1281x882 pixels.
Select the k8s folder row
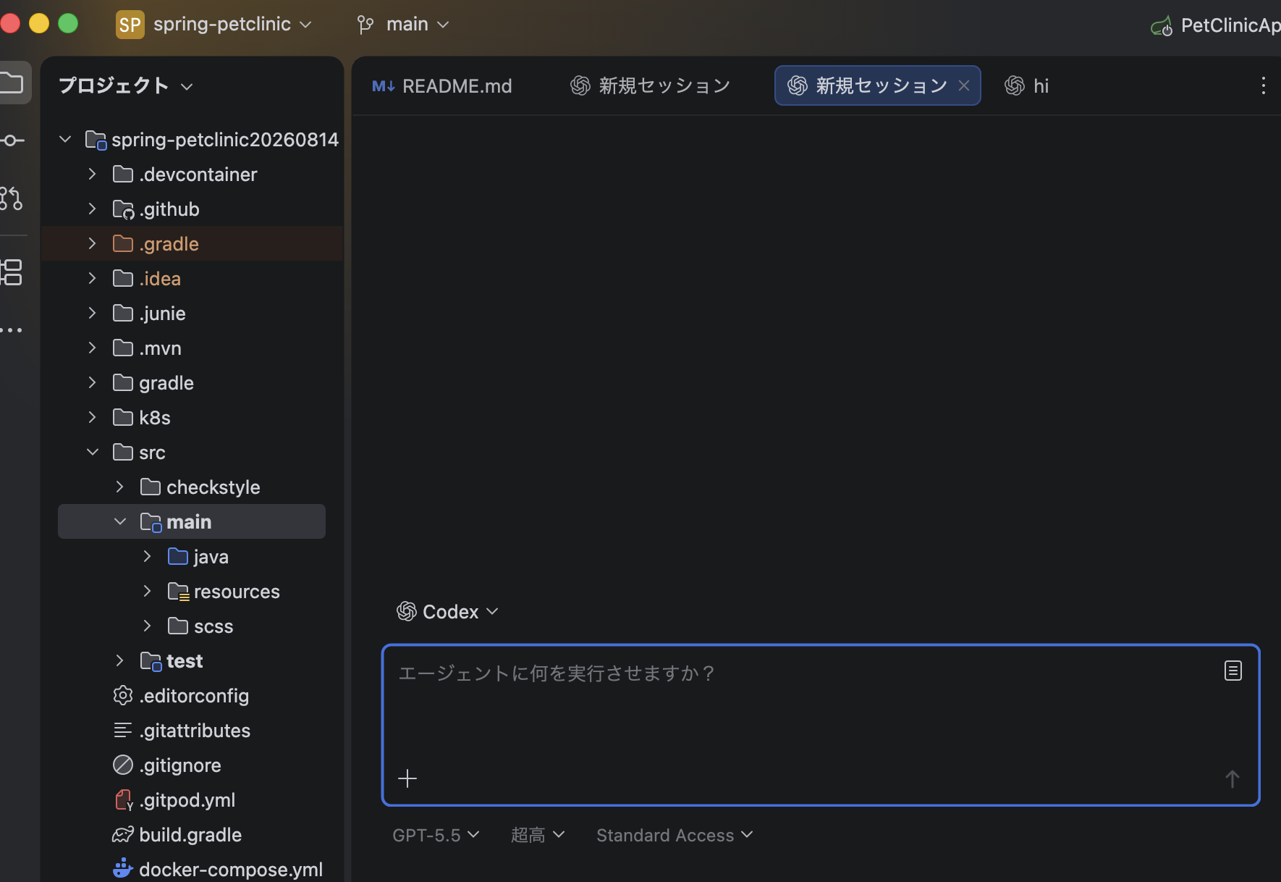192,417
